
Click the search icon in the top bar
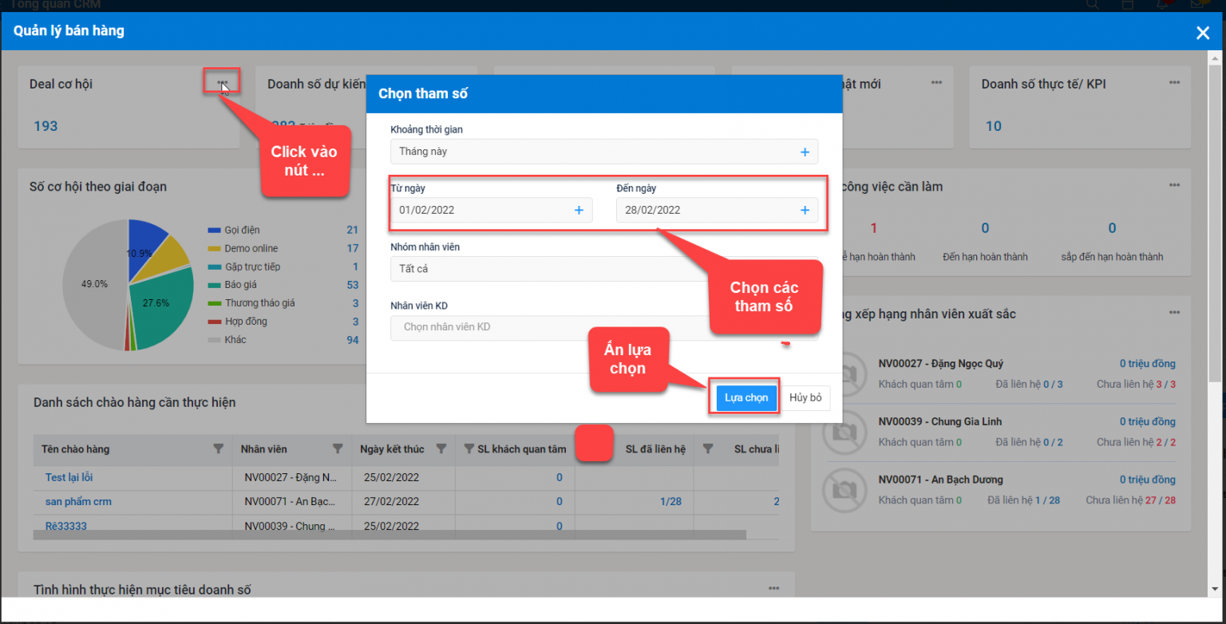point(1091,5)
